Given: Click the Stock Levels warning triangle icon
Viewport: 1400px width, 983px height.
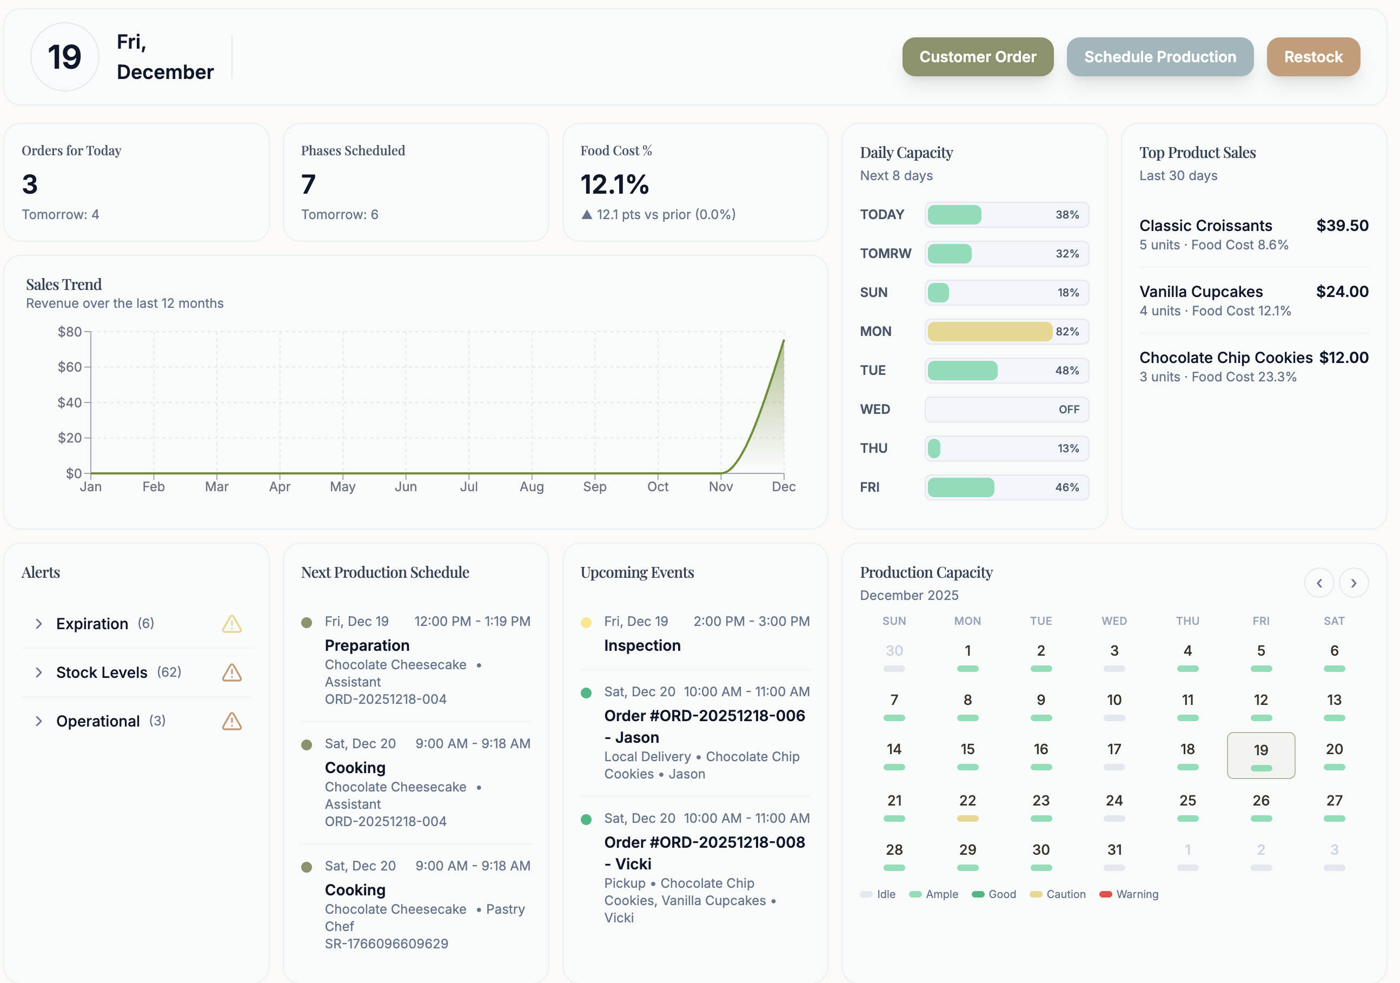Looking at the screenshot, I should (x=233, y=672).
